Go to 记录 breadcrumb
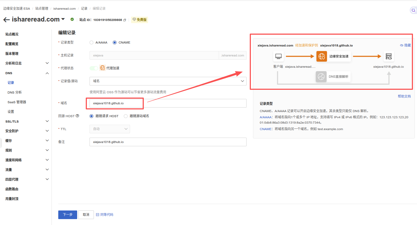The height and width of the screenshot is (225, 417). [x=84, y=9]
